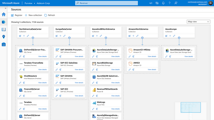The image size is (214, 120).
Task: Edit the AWSS3 source
Action: coord(130,69)
